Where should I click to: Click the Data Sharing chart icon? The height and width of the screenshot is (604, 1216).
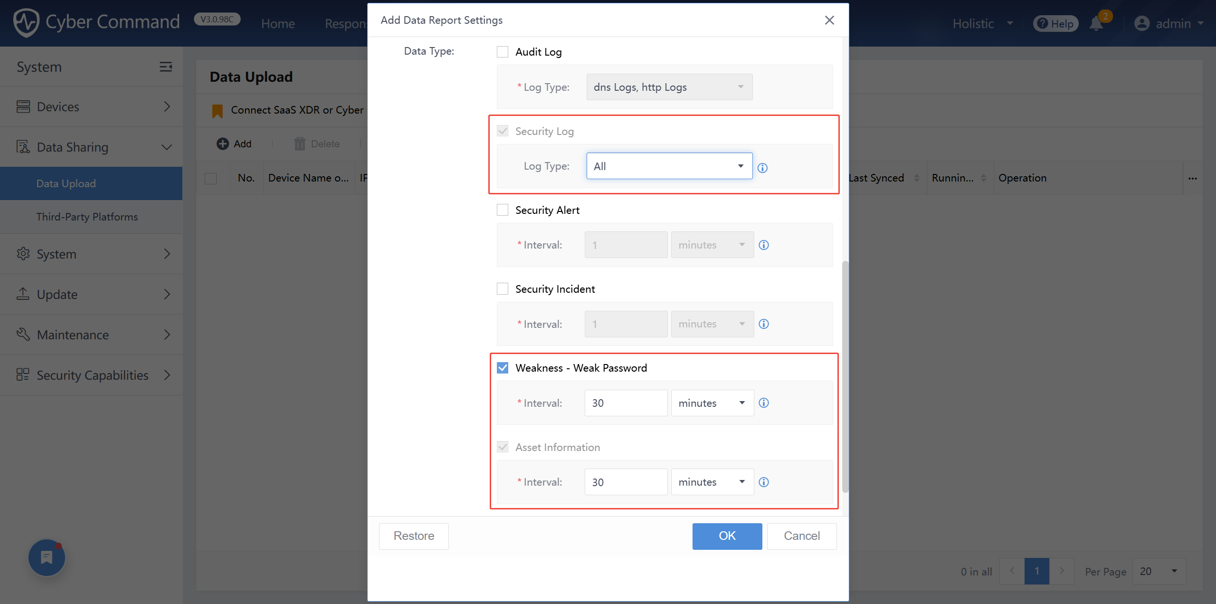pyautogui.click(x=22, y=147)
